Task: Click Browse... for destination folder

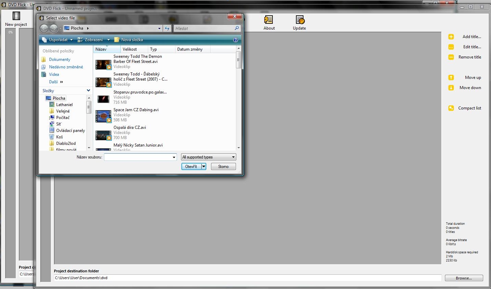Action: point(464,278)
